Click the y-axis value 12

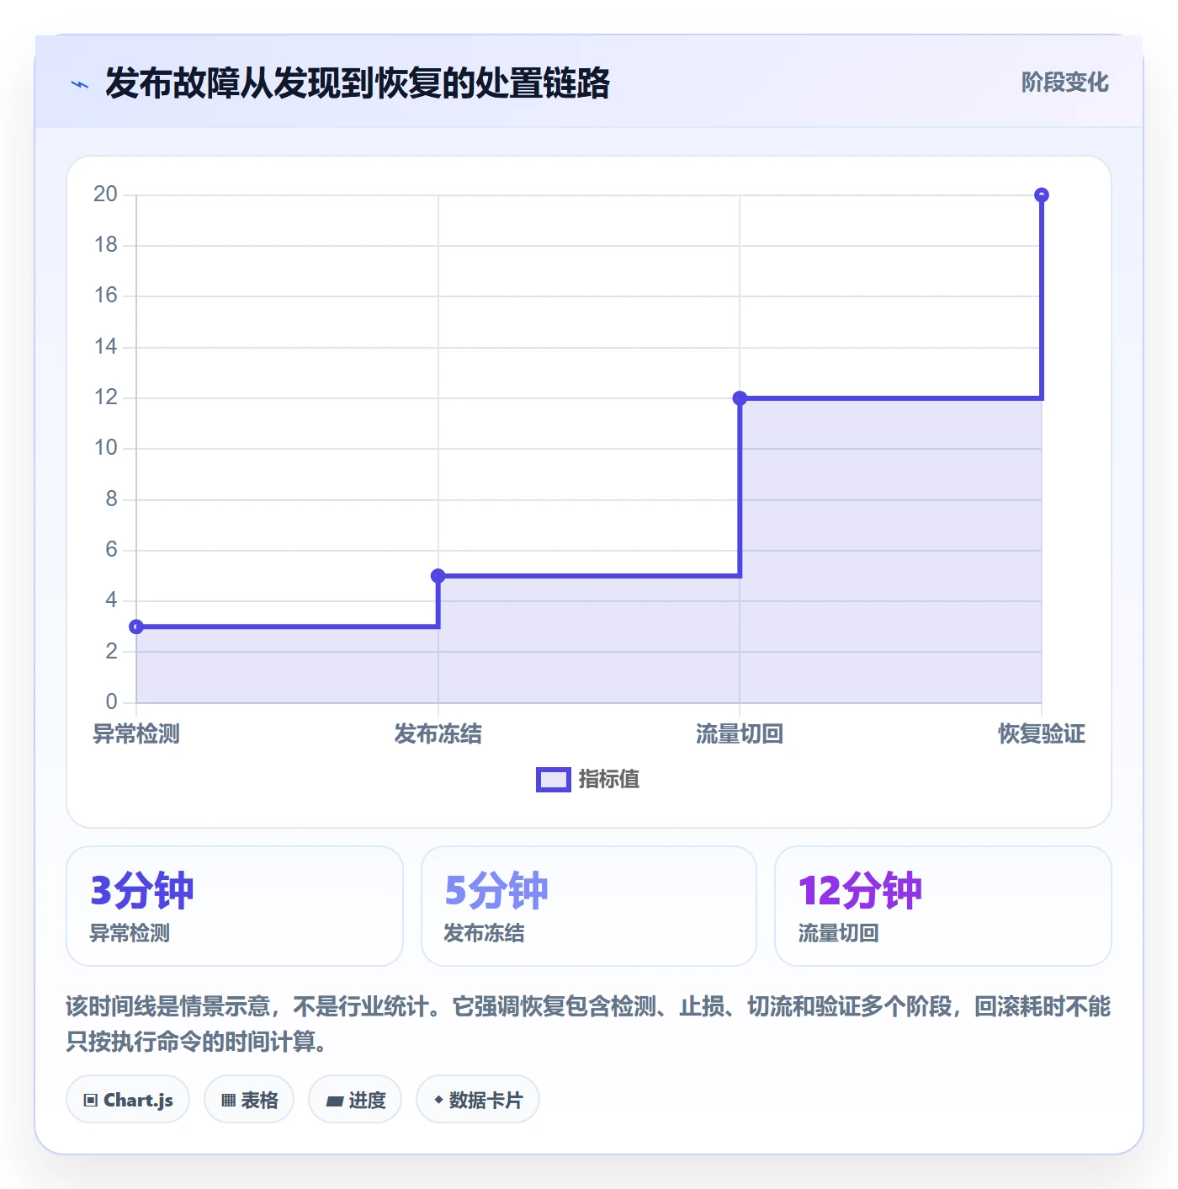click(x=105, y=397)
